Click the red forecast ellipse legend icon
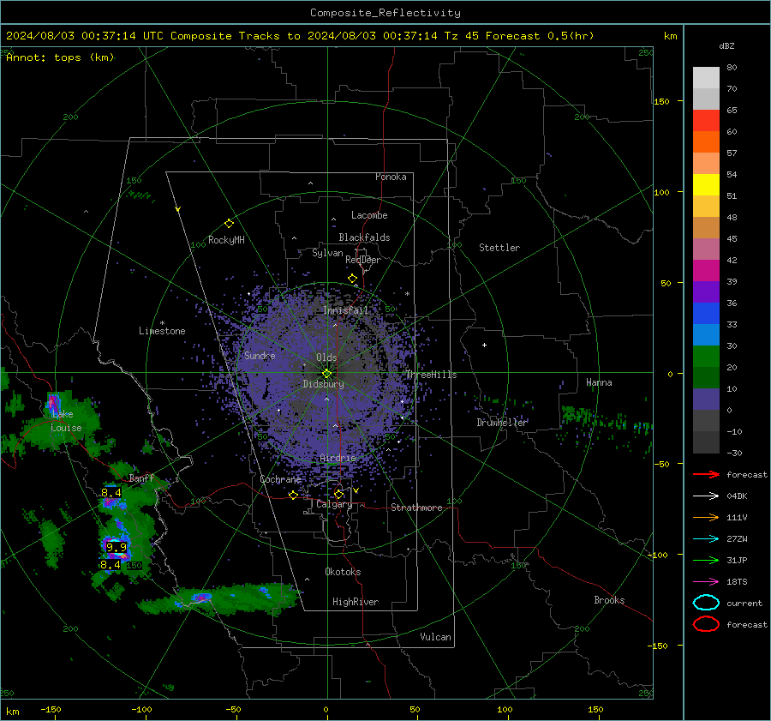Viewport: 771px width, 721px height. coord(706,624)
